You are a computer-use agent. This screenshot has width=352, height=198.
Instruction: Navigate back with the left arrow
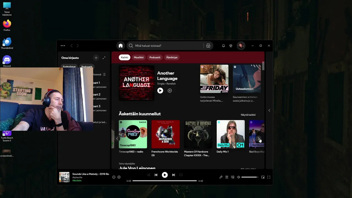(71, 46)
